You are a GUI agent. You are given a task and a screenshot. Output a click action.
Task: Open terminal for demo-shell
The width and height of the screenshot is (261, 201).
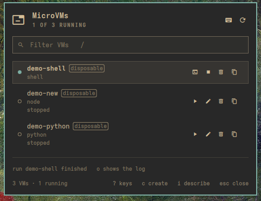195,72
